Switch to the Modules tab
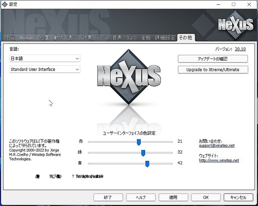 [27, 38]
